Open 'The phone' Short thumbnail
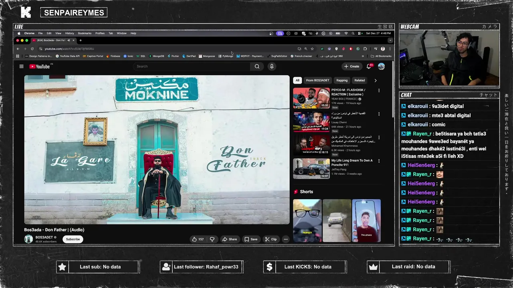The width and height of the screenshot is (513, 288). [366, 220]
